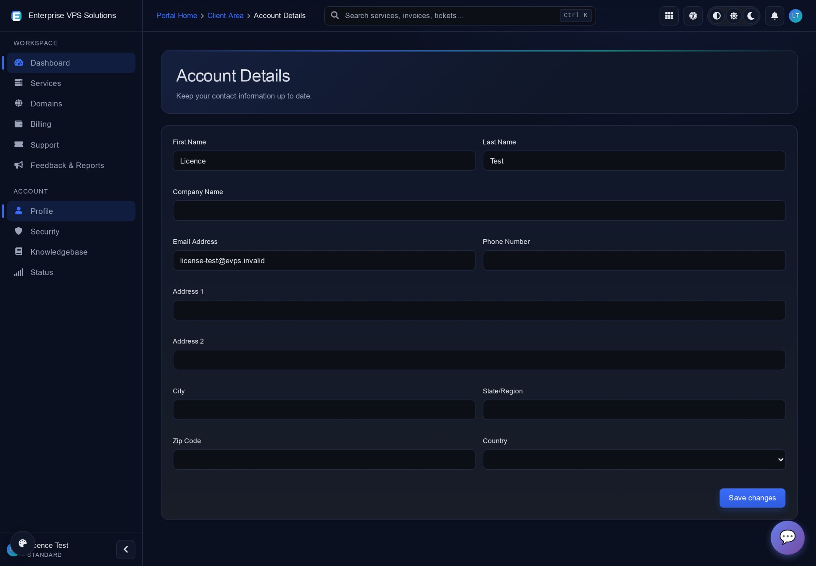Image resolution: width=816 pixels, height=566 pixels.
Task: Click the Save changes button
Action: point(752,497)
